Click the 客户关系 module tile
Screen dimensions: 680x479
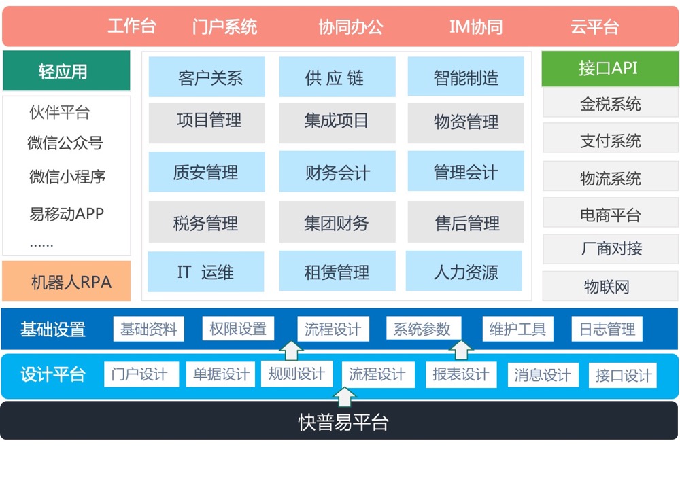[x=207, y=77]
